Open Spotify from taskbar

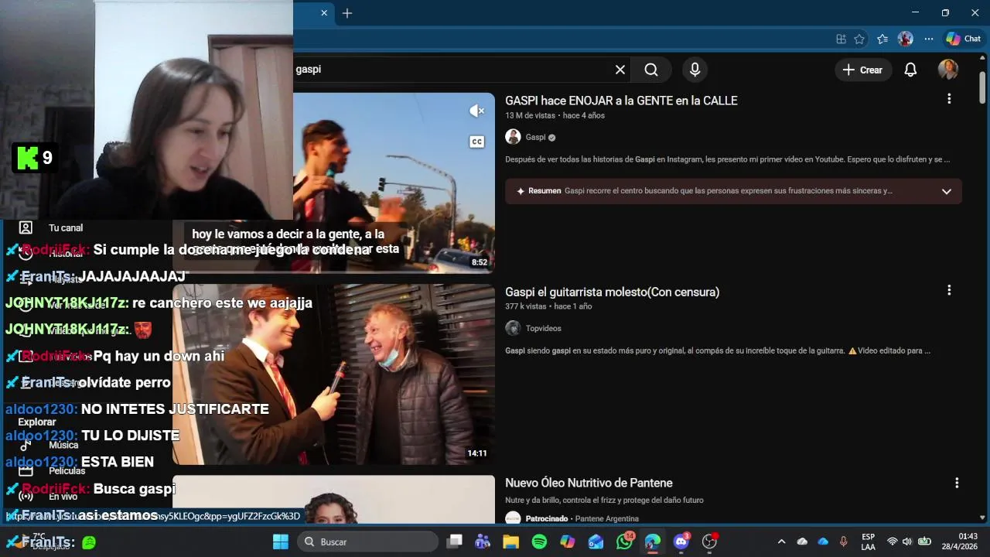[539, 542]
